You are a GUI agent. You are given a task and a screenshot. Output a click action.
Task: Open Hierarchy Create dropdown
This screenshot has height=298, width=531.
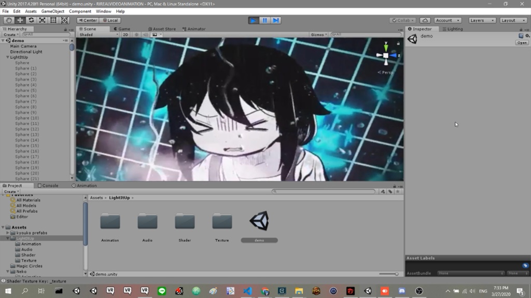point(11,35)
